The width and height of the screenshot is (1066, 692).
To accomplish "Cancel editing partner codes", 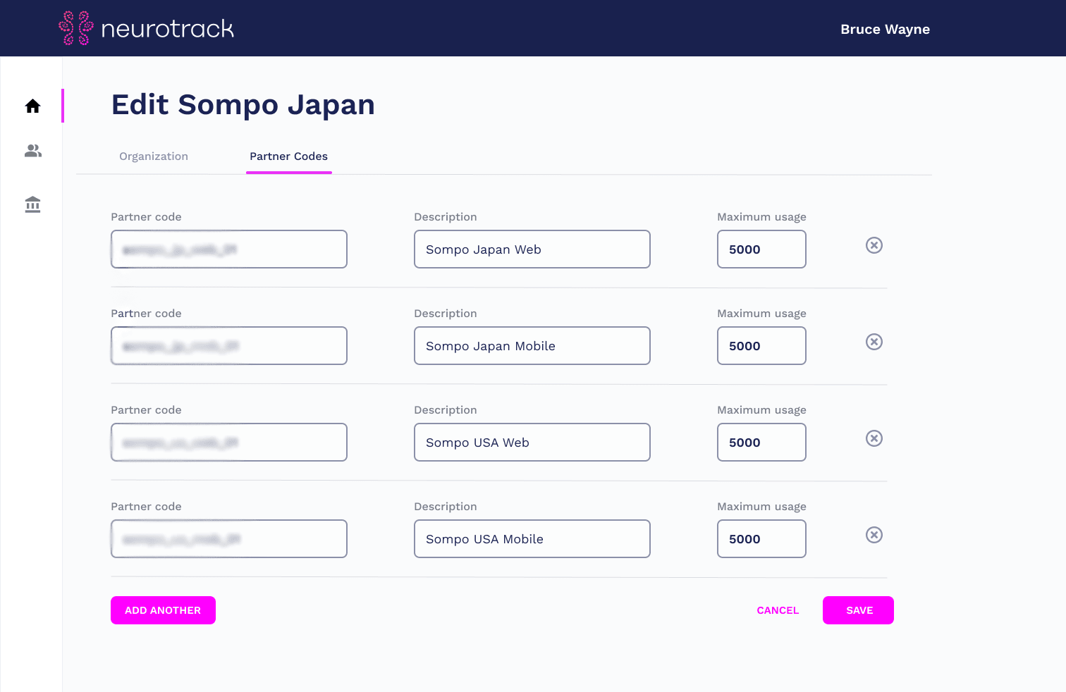I will tap(778, 610).
